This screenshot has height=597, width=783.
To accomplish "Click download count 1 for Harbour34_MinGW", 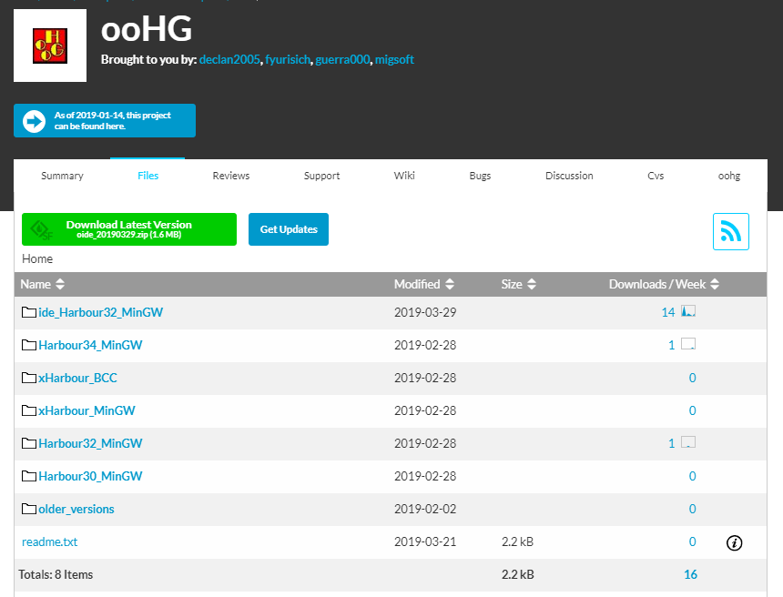I will pyautogui.click(x=671, y=345).
